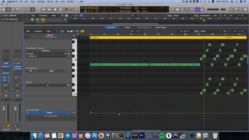The width and height of the screenshot is (249, 140).
Task: Open the Ch. 1 Modulation parameter dropdown
Action: (x=51, y=116)
